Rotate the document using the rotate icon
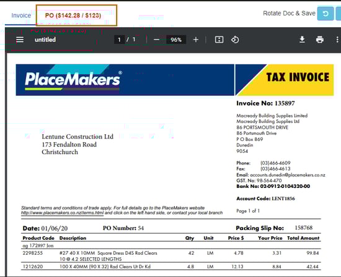Image resolution: width=341 pixels, height=277 pixels. [235, 40]
